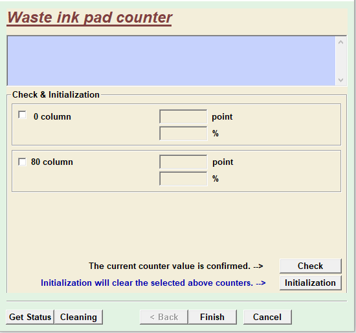356x333 pixels.
Task: Tick the 80 column checkbox
Action: click(22, 162)
